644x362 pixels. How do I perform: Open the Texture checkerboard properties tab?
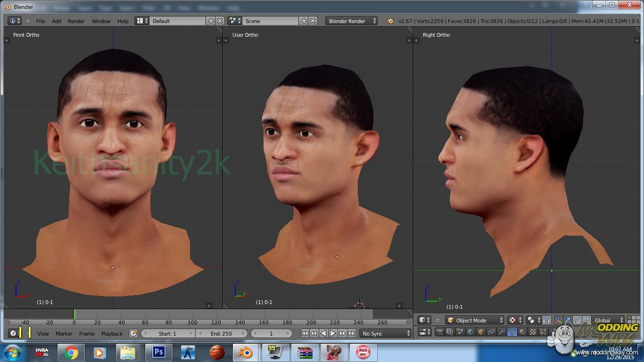coord(532,332)
